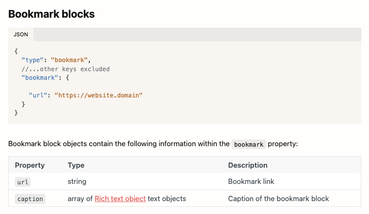The width and height of the screenshot is (369, 214).
Task: Click the "string" type cell
Action: [77, 182]
